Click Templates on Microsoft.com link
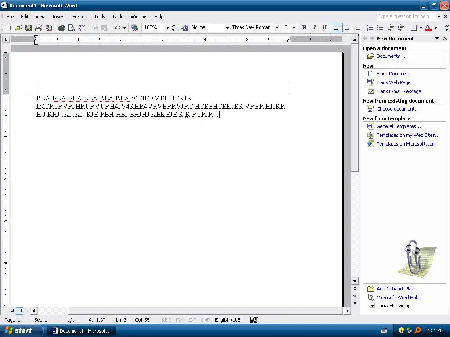The image size is (450, 337). [406, 144]
